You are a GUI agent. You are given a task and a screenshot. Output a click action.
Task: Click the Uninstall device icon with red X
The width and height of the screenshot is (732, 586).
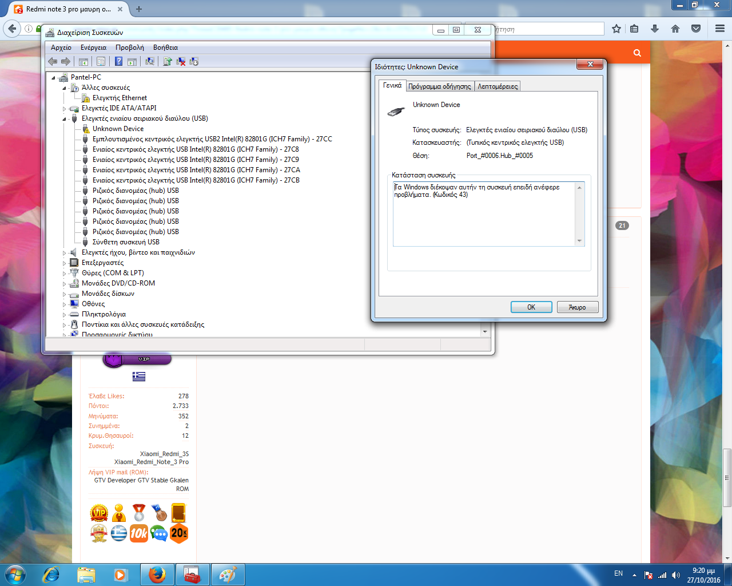pyautogui.click(x=181, y=62)
